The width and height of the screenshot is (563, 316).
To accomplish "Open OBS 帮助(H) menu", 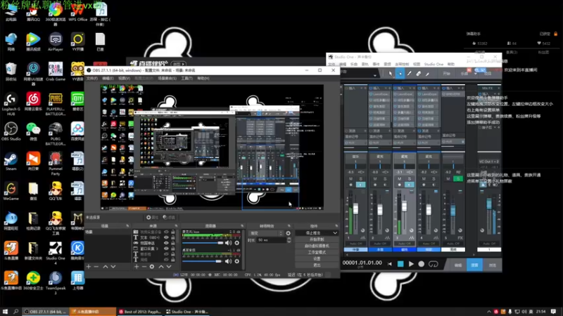I will [203, 79].
